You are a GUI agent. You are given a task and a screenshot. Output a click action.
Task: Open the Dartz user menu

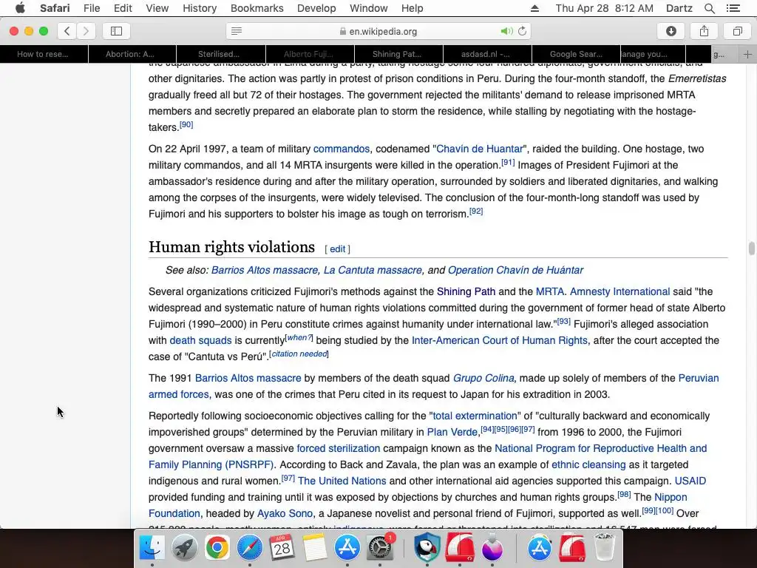point(679,8)
